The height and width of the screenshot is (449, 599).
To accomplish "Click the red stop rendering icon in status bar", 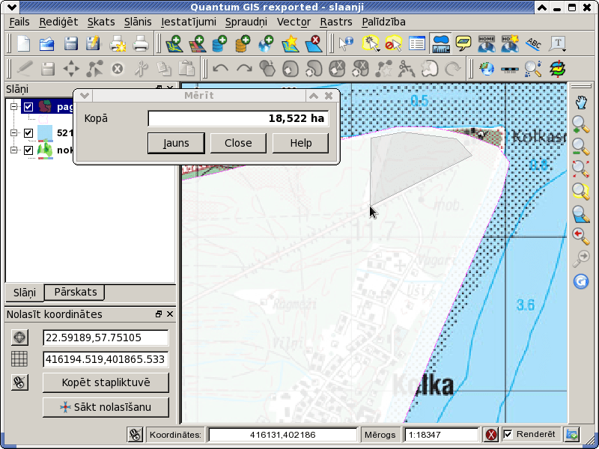I will [491, 435].
